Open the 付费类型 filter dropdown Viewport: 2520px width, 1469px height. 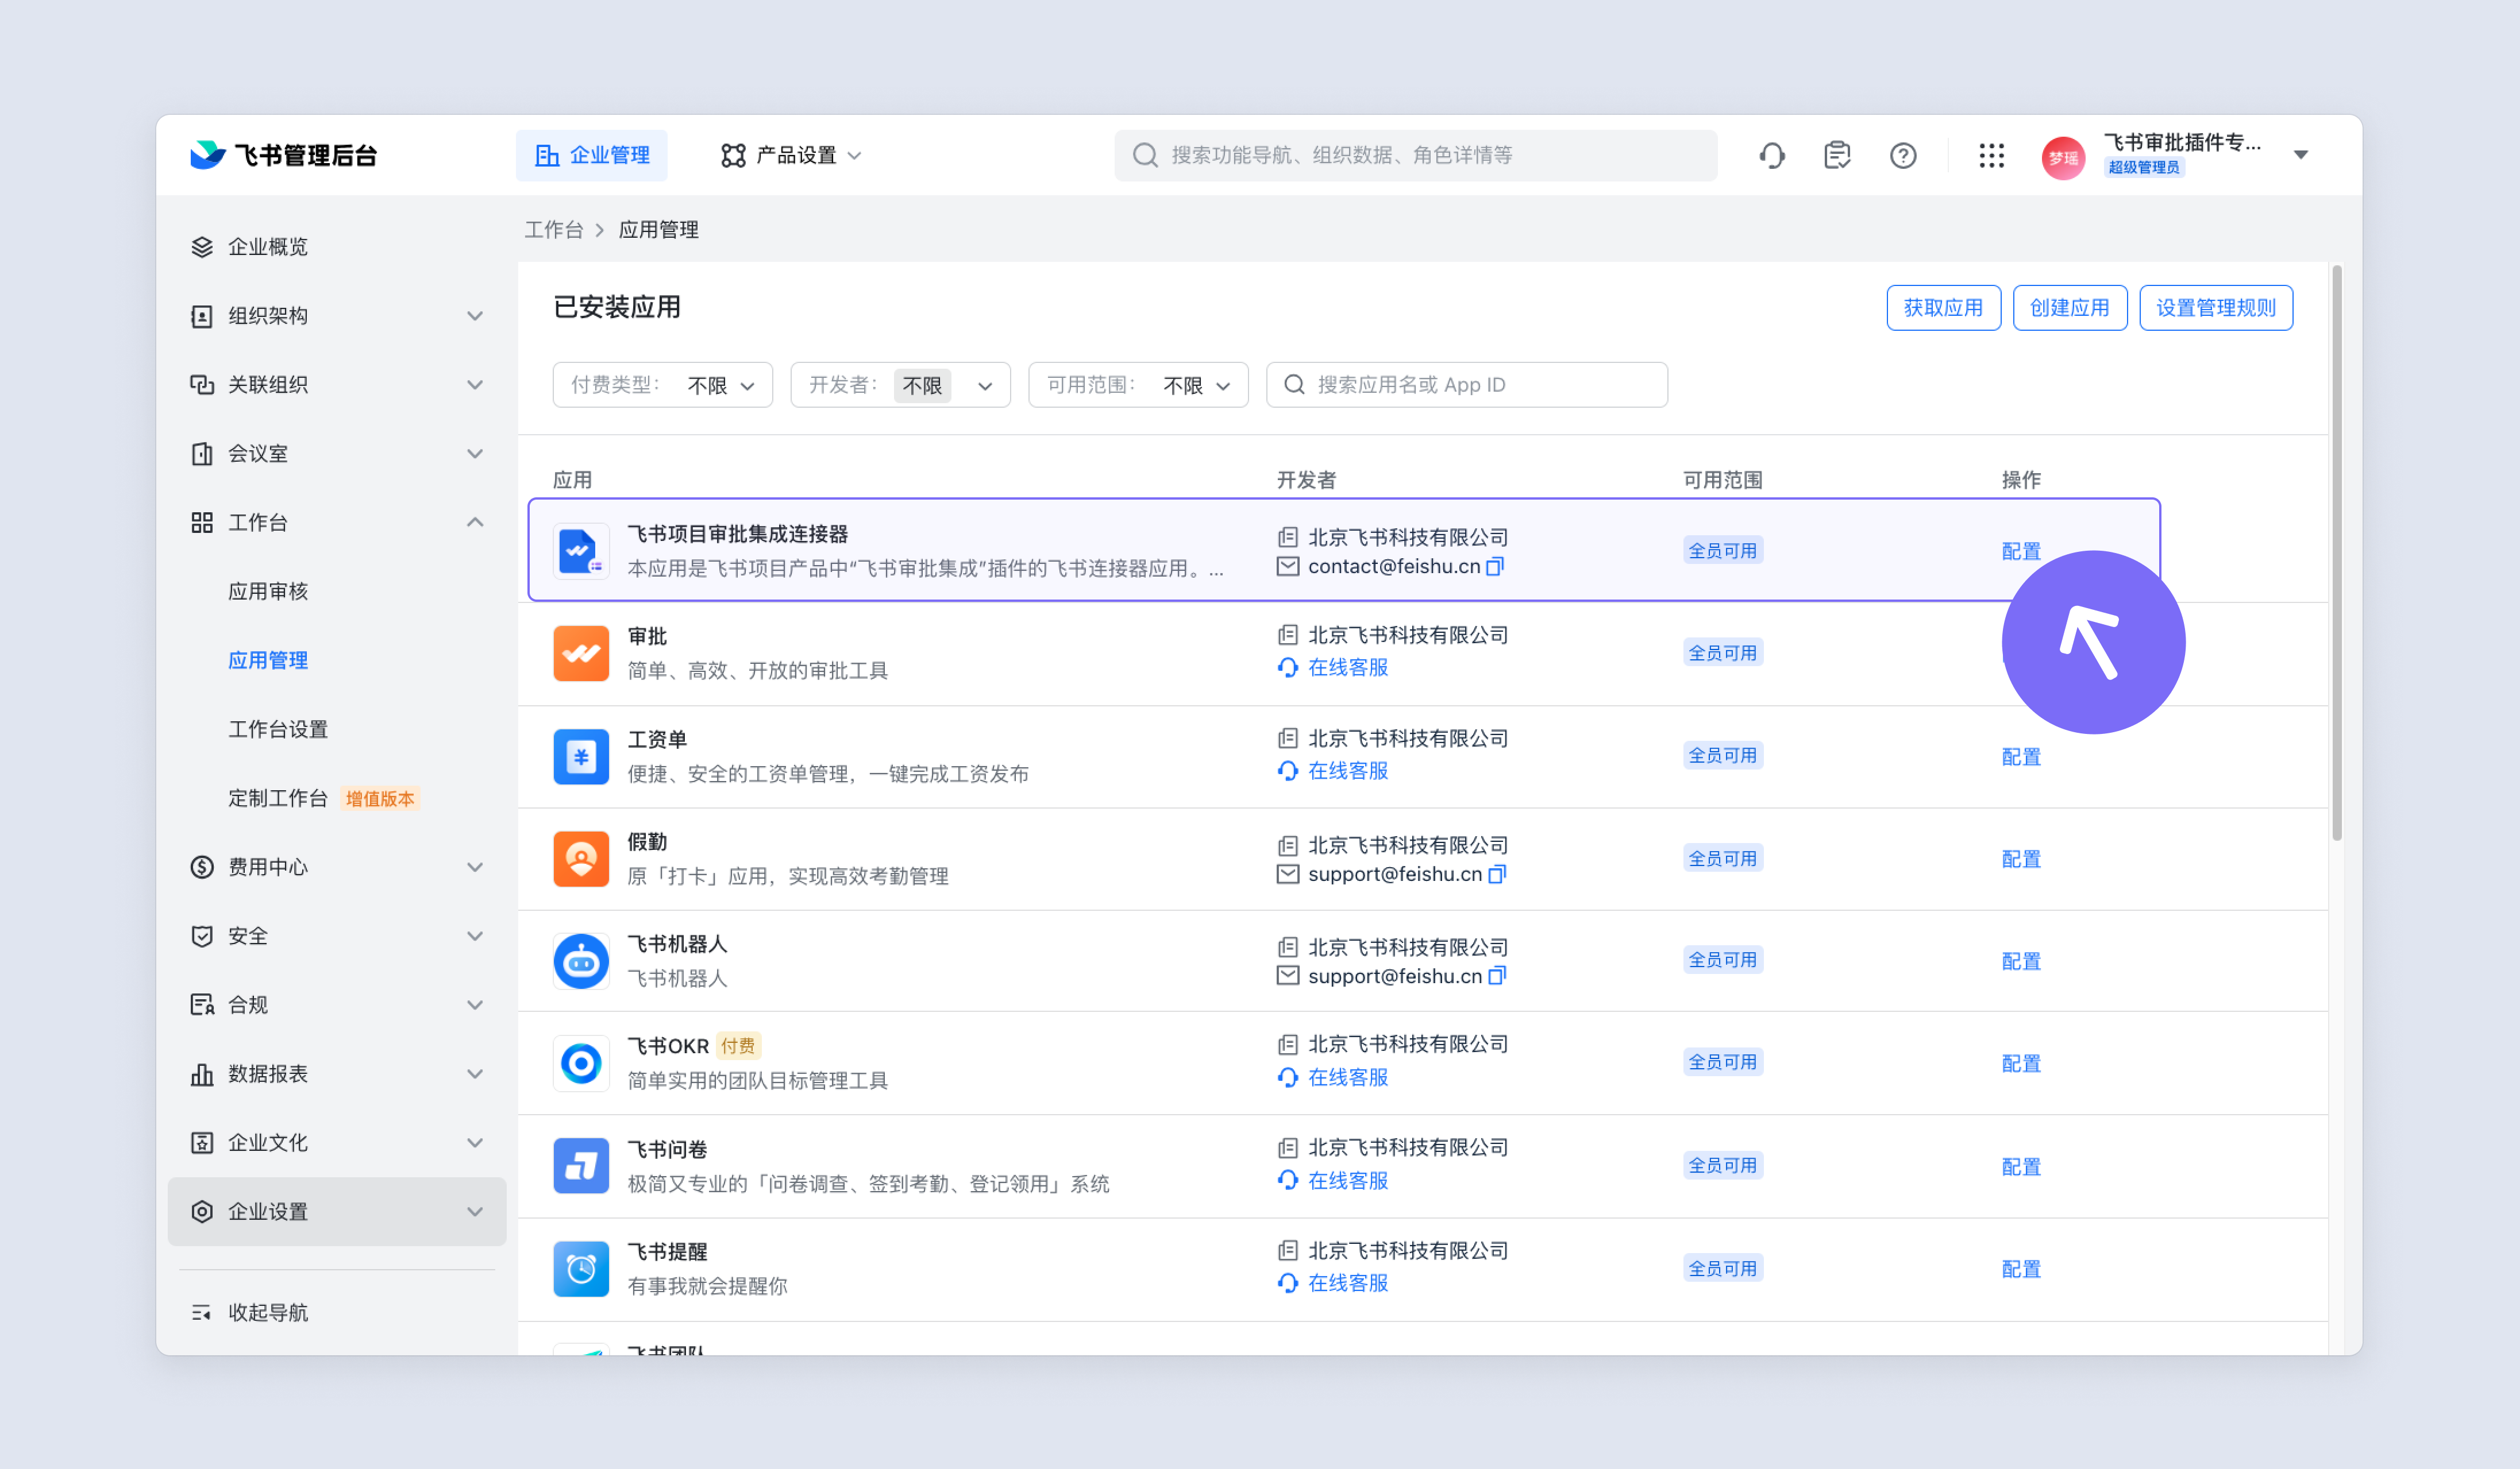coord(662,385)
